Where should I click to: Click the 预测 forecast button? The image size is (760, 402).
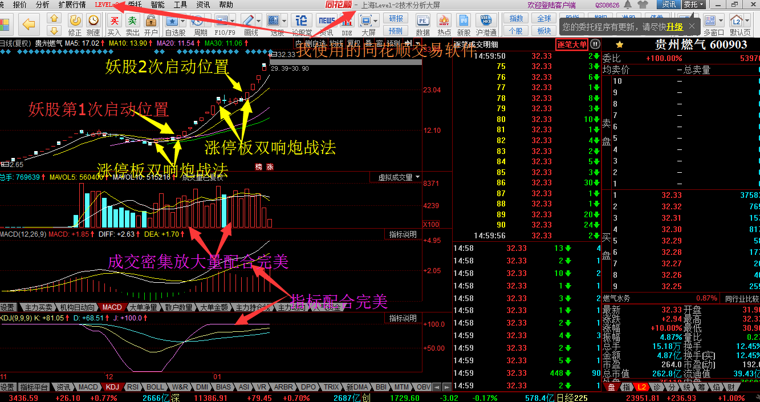(x=396, y=31)
